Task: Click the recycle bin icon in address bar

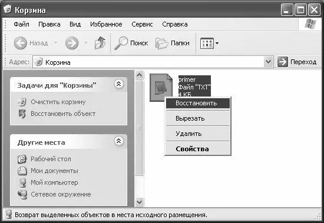Action: coord(39,62)
